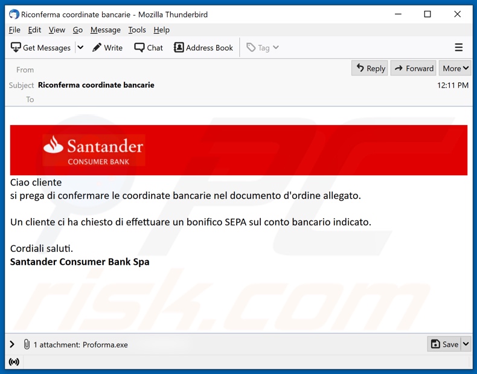Maximize the Thunderbird window
This screenshot has height=374, width=477.
(x=427, y=15)
